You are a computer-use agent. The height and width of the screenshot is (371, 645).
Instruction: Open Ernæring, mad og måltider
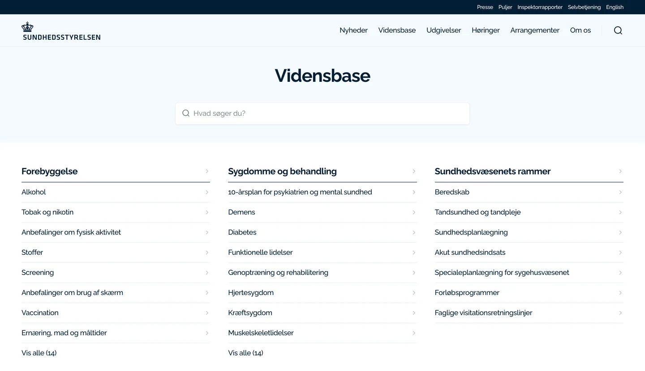click(x=116, y=333)
